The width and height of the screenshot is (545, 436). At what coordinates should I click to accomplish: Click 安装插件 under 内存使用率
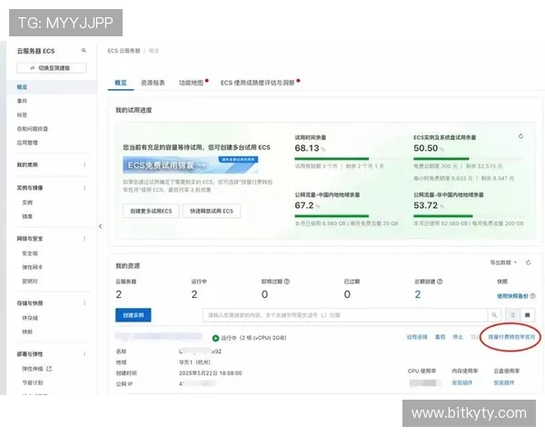point(462,382)
